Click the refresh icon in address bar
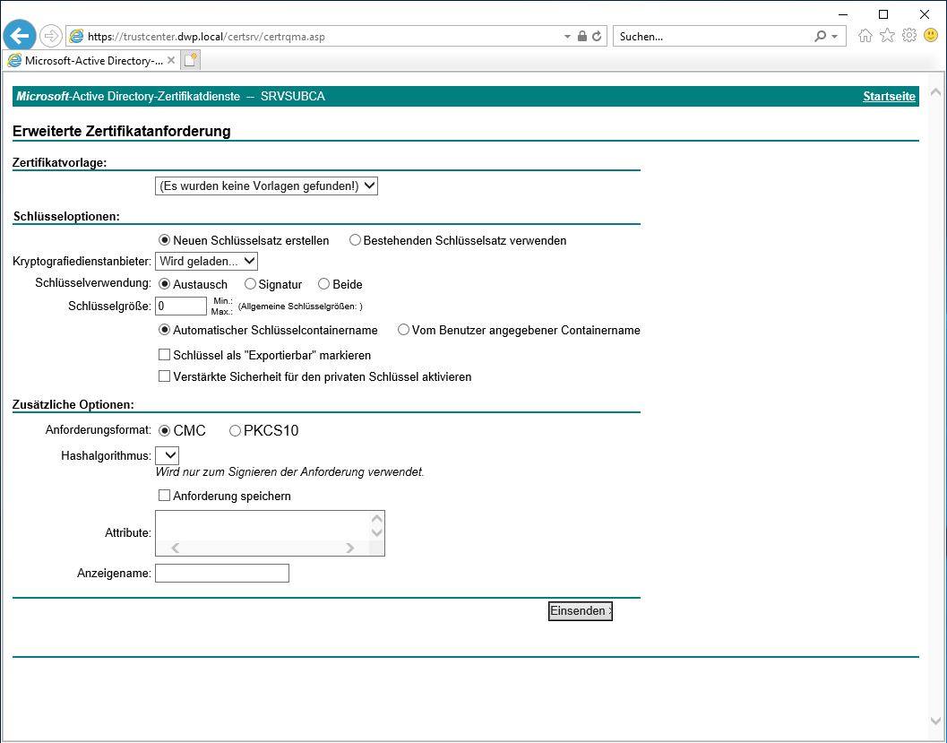Viewport: 947px width, 743px height. [598, 37]
